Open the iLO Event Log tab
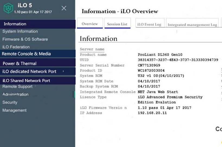Image resolution: width=222 pixels, height=147 pixels. [x=149, y=24]
